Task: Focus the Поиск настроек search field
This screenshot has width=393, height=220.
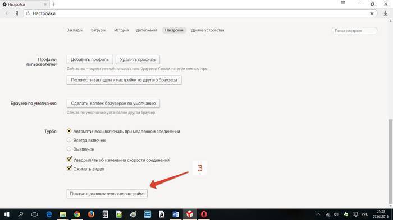Action: pyautogui.click(x=355, y=31)
